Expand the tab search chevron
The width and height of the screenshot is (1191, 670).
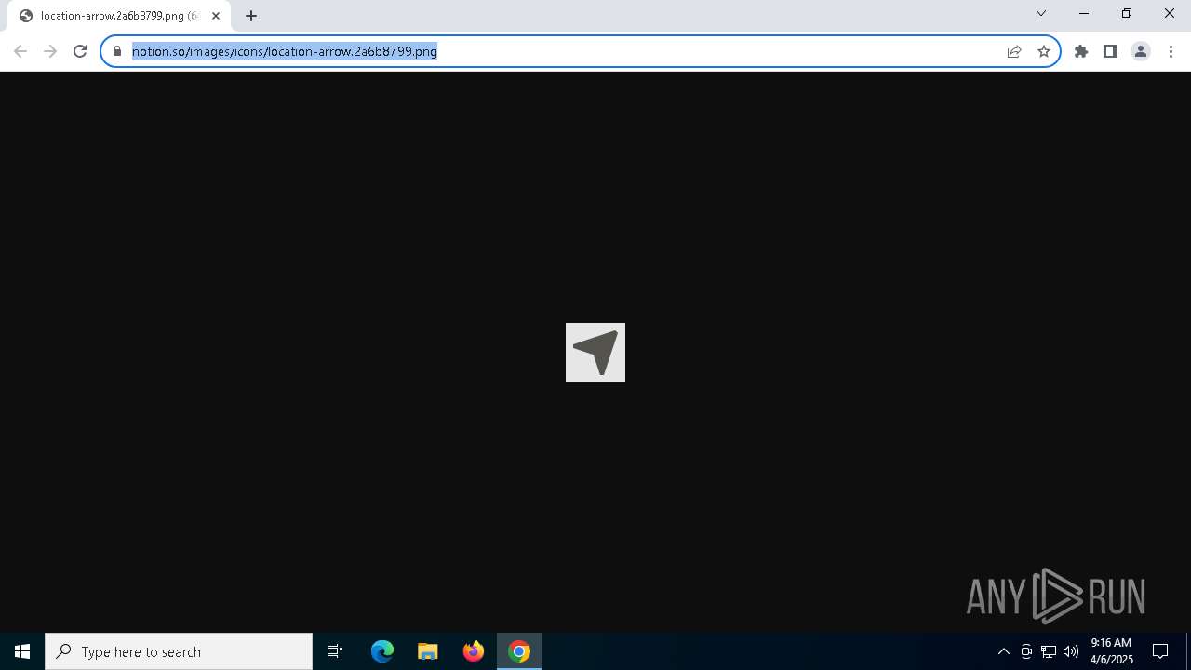pyautogui.click(x=1041, y=13)
